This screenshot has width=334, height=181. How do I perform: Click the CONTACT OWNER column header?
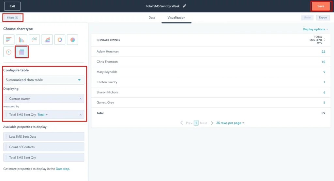click(x=108, y=40)
